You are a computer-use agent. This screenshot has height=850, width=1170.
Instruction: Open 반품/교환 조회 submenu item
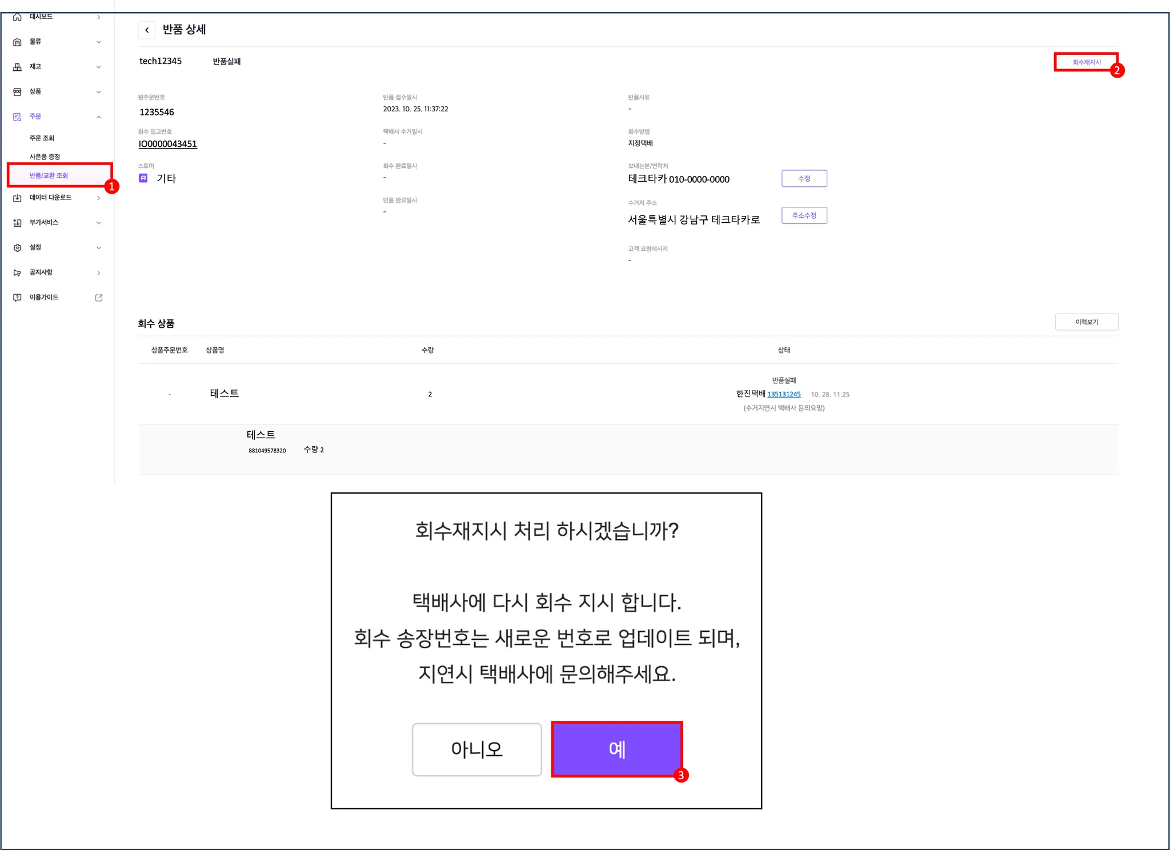49,175
